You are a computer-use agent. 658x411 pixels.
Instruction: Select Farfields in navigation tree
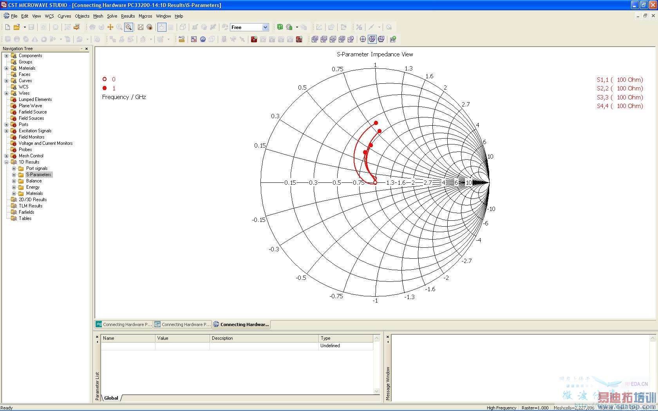tap(26, 212)
